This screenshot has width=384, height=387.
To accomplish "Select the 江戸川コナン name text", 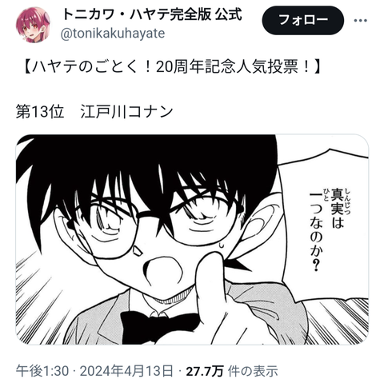I will click(126, 111).
